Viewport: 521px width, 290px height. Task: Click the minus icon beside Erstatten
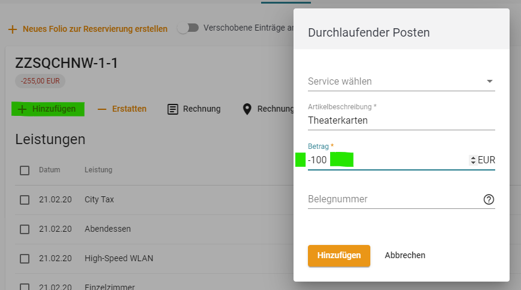[x=101, y=109]
